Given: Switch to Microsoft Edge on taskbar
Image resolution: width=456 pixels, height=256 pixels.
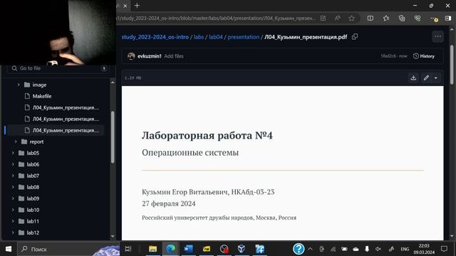Looking at the screenshot, I should coord(171,249).
